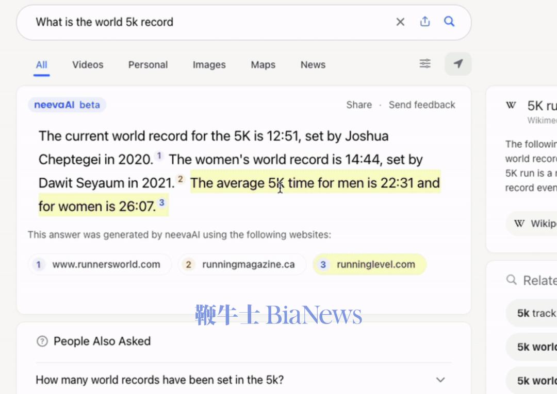The width and height of the screenshot is (557, 394).
Task: Expand 'How many world records have been set' question
Action: pos(243,380)
